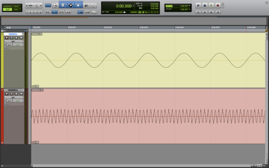Viewport: 269px width, 168px height.
Task: Click the 0:00.003 timeline ruler mark
Action: 143,27
